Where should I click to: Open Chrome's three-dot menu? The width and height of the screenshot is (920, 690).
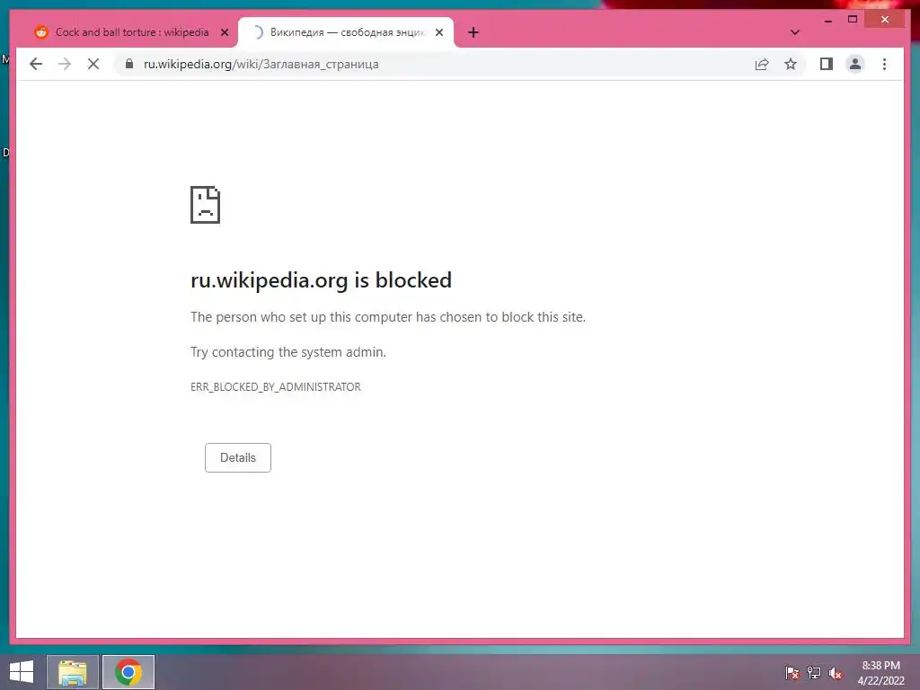pos(884,64)
